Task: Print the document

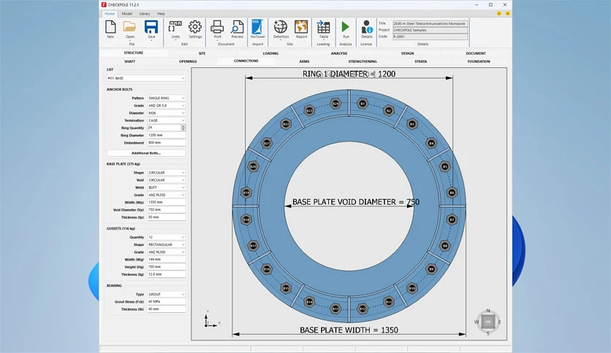Action: [217, 29]
